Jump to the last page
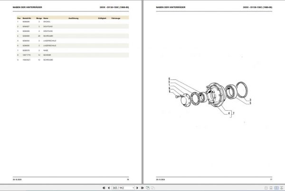Viewport: 285px width, 191px height. (142, 188)
